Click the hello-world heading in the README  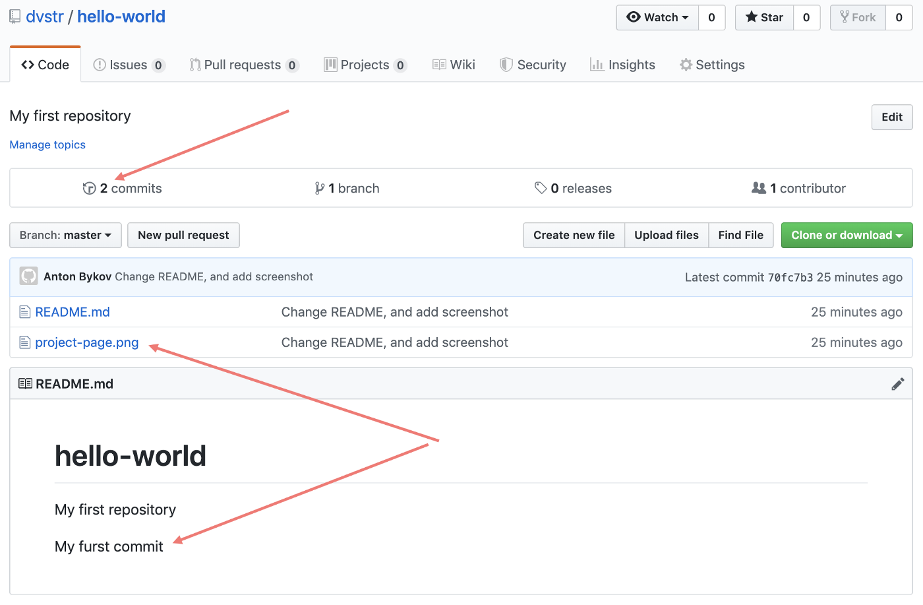131,456
